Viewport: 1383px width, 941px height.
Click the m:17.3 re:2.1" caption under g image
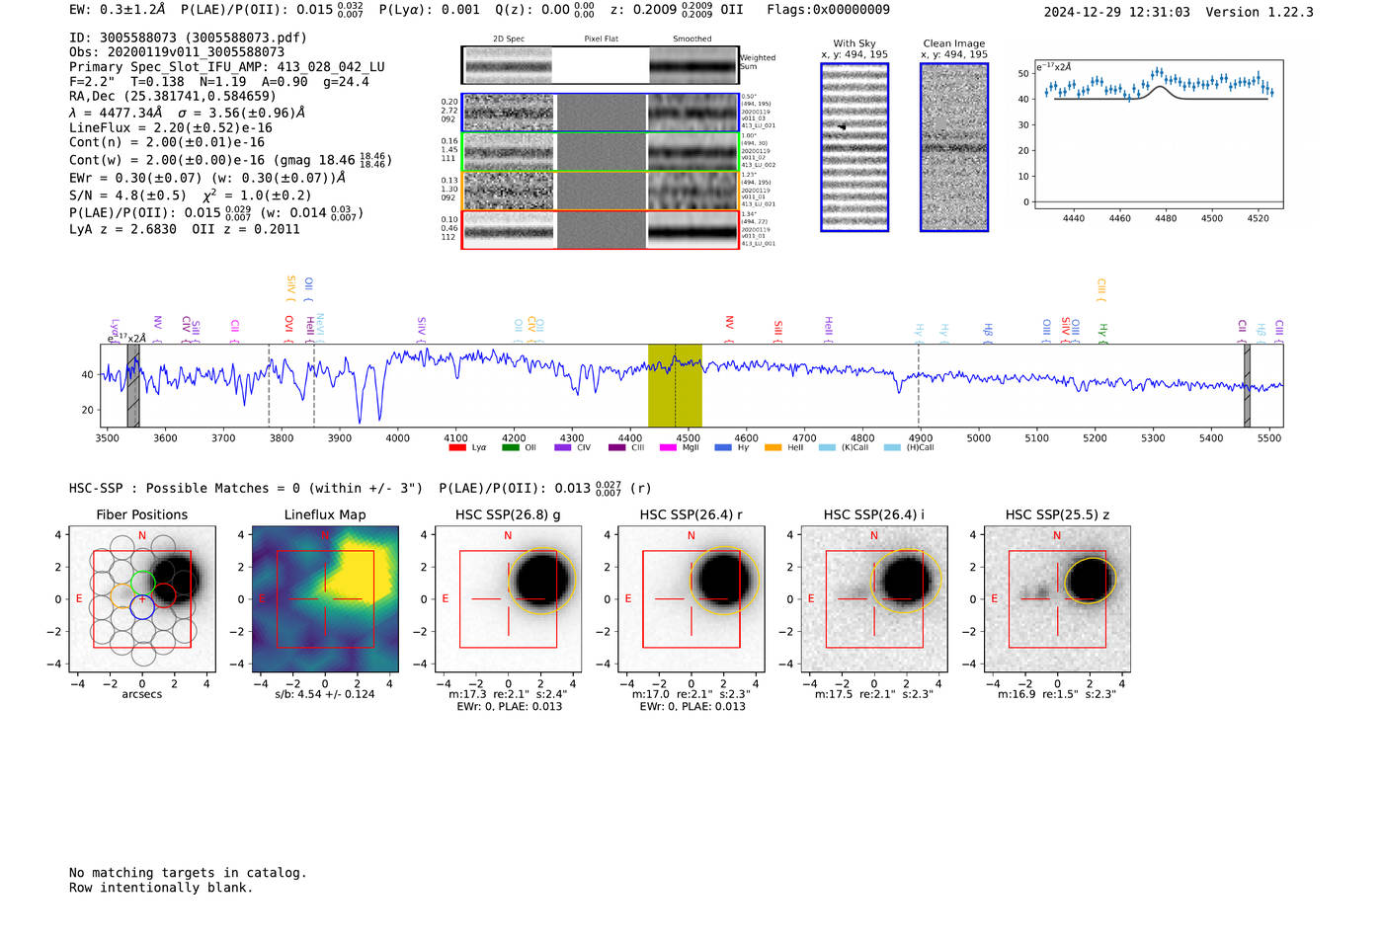coord(508,694)
